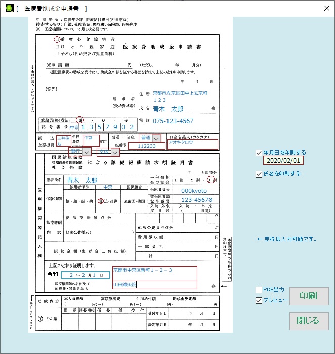Click the 山田鍼灸院 clinic name field
Image resolution: width=335 pixels, height=354 pixels.
(155, 285)
